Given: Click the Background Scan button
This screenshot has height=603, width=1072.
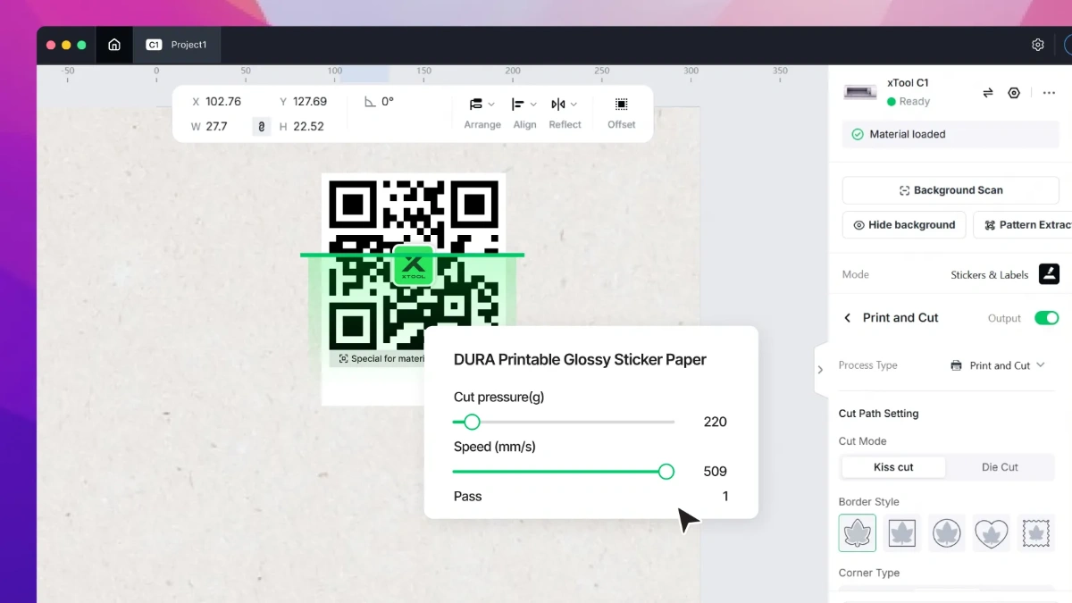Looking at the screenshot, I should click(951, 190).
